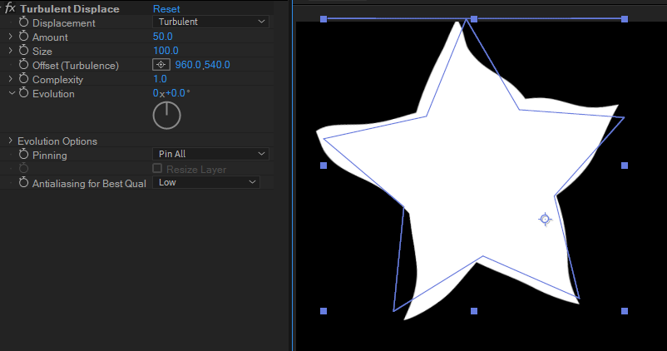
Task: Click the Evolution Options label
Action: point(57,141)
